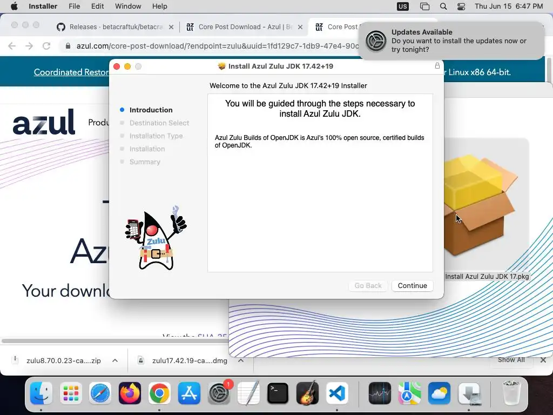Open the File menu
Screen dimensions: 553x415
74,6
